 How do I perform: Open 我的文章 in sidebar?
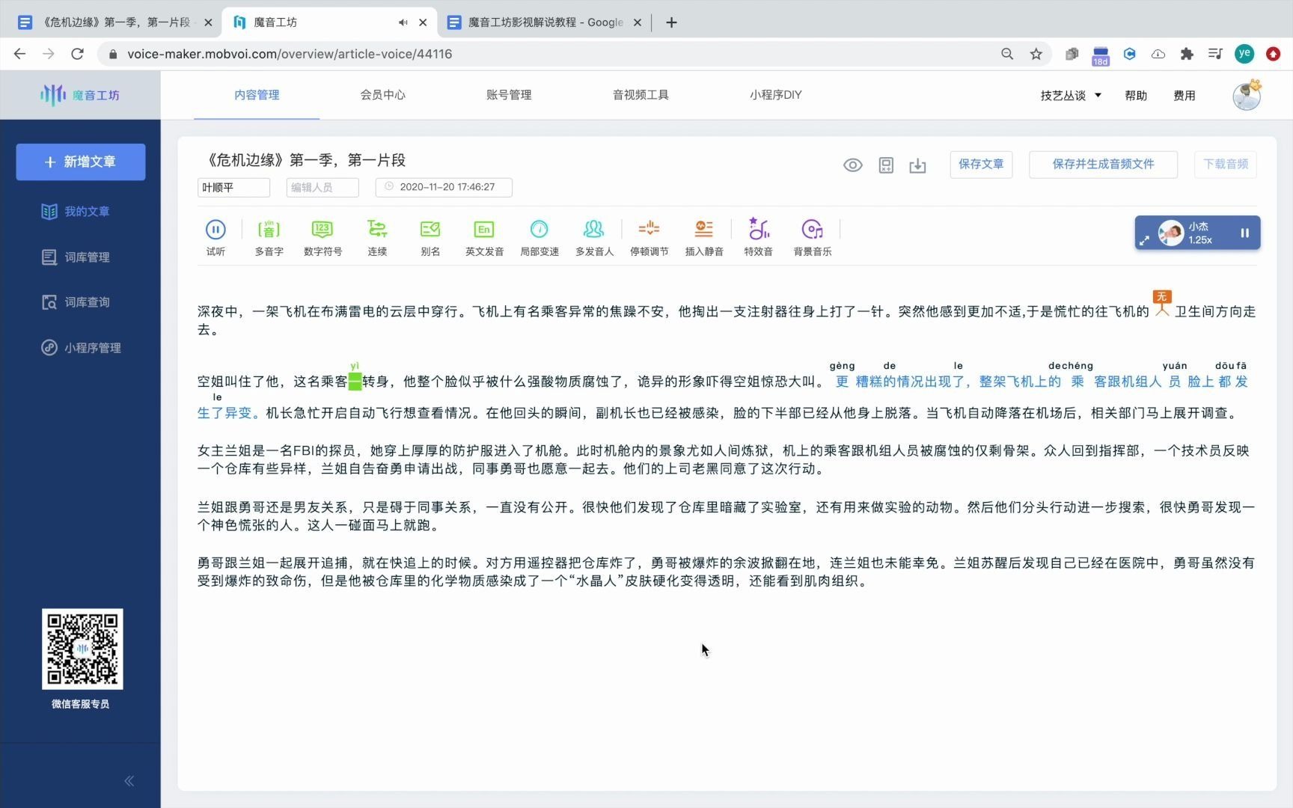76,212
